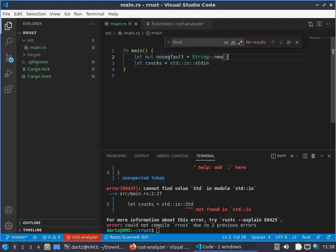Go to next match arrow

coord(281,42)
